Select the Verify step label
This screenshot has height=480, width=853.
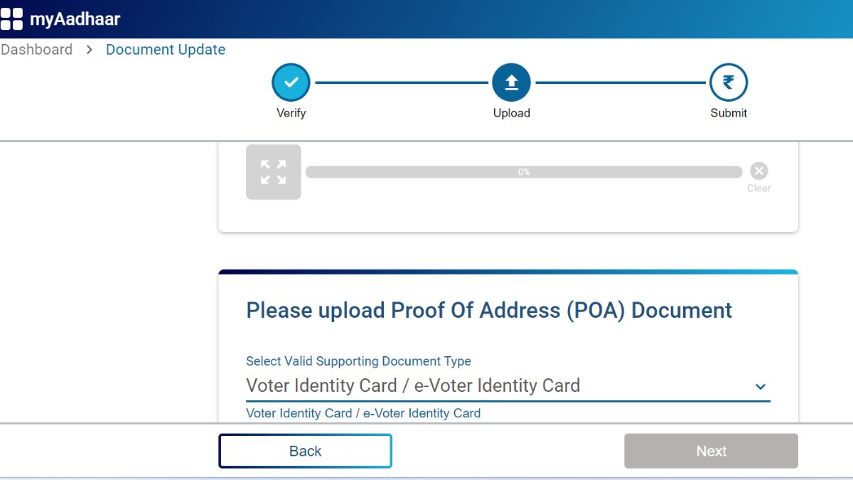[291, 113]
